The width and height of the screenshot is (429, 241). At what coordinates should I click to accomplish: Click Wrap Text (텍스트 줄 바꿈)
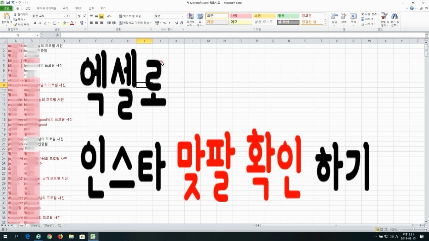[130, 16]
